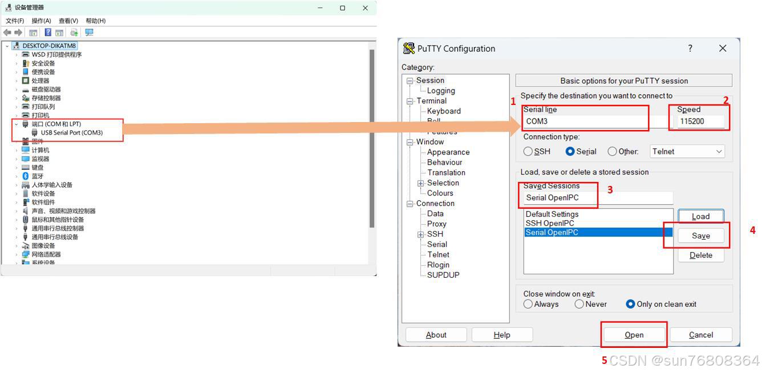Collapse the Session category in PuTTY tree
762x373 pixels.
410,81
